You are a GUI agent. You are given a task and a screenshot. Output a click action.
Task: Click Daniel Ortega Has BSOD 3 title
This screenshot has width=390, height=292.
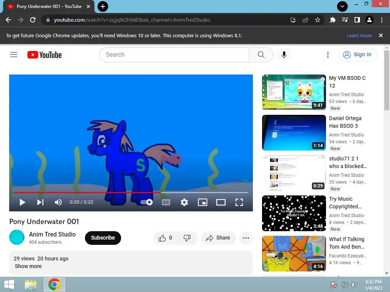click(x=345, y=122)
